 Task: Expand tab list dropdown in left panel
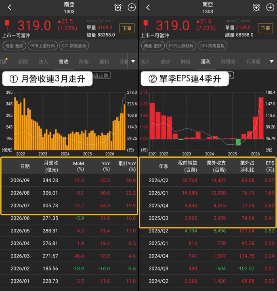(x=133, y=61)
